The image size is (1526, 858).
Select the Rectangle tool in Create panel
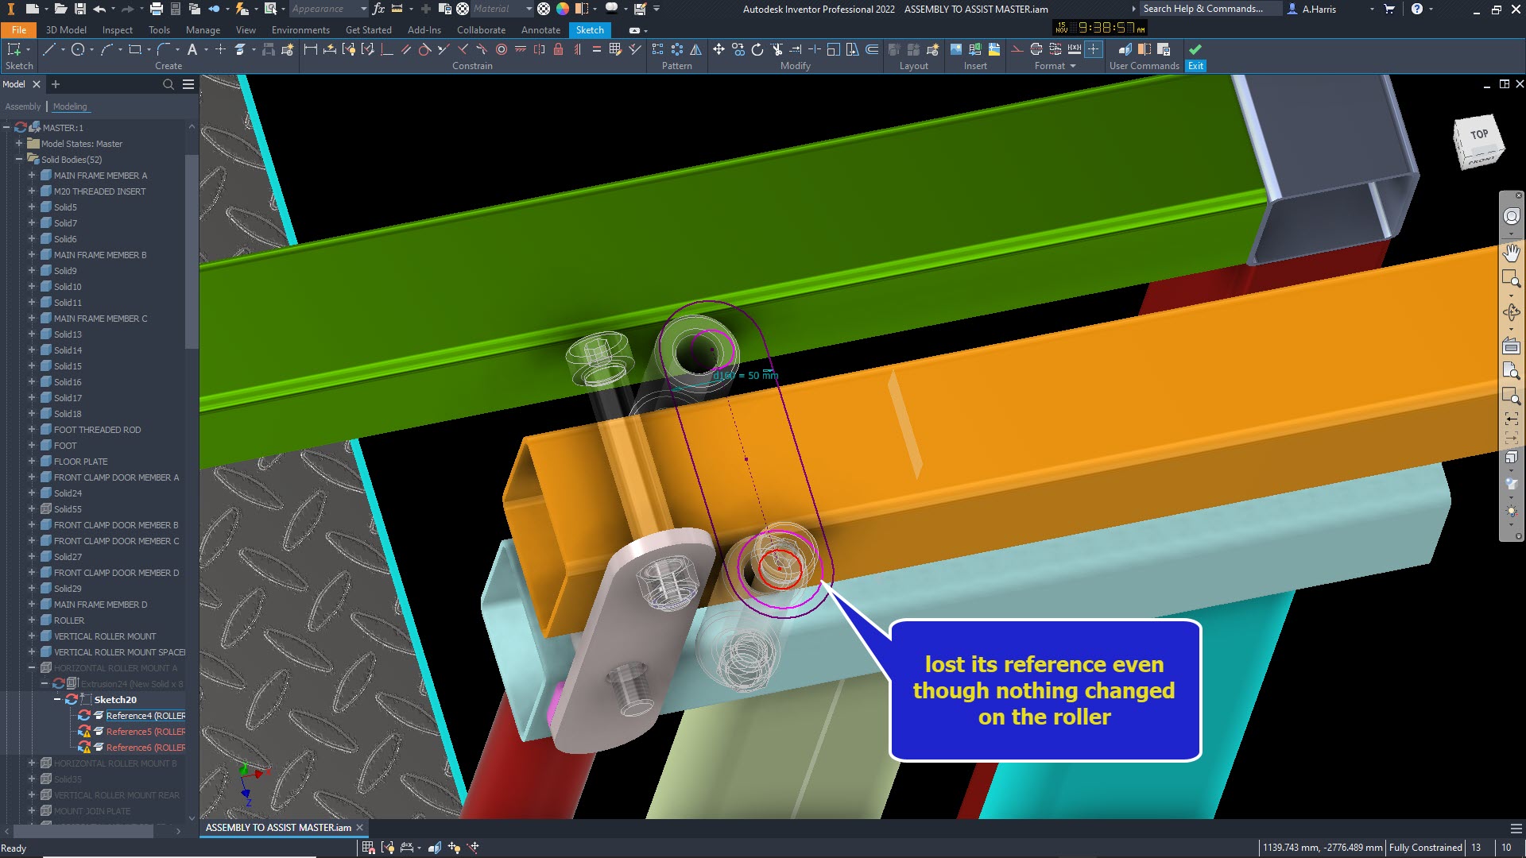tap(135, 49)
